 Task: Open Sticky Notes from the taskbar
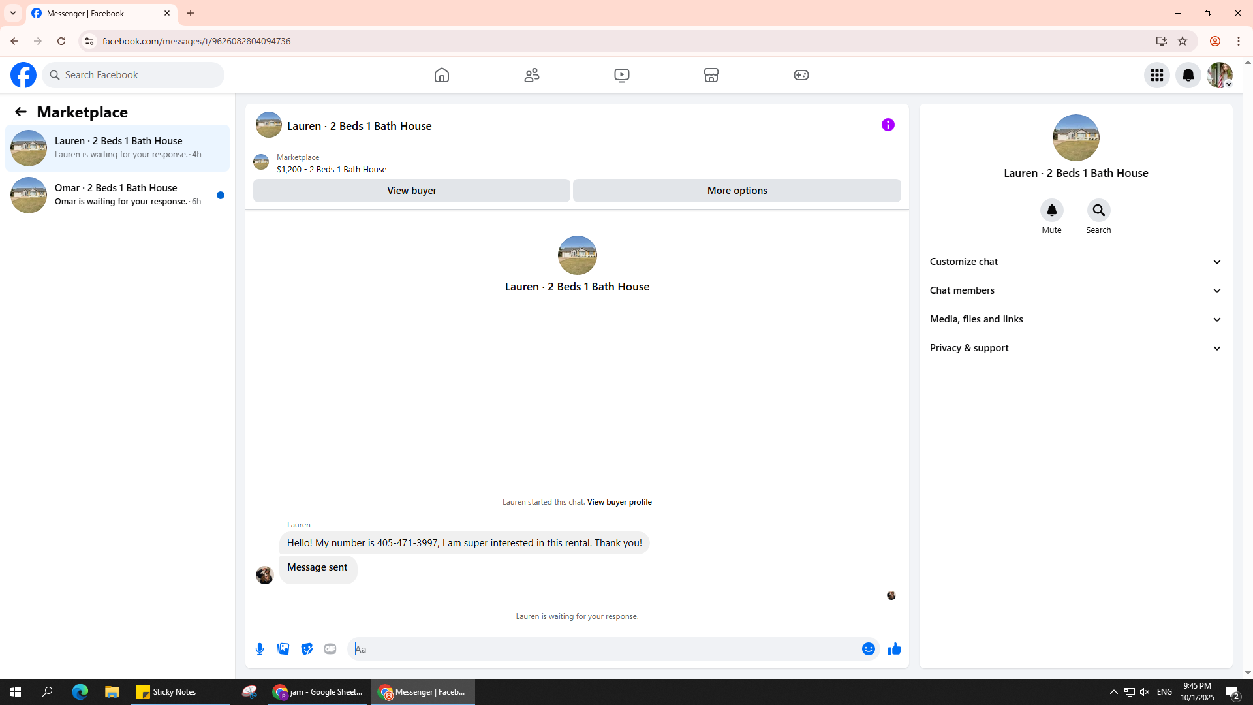pos(166,692)
